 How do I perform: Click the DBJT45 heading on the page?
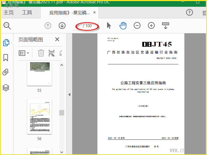(x=157, y=44)
